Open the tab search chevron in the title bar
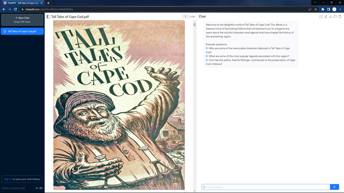344x193 pixels. click(315, 3)
